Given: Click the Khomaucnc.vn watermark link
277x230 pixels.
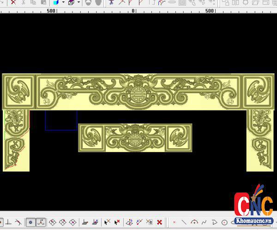Looking at the screenshot, I should (253, 220).
